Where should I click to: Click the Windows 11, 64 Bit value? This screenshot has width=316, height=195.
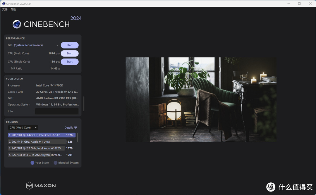pyautogui.click(x=57, y=105)
